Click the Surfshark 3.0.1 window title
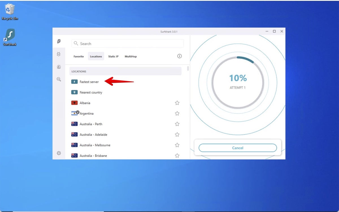The width and height of the screenshot is (339, 212). click(169, 32)
